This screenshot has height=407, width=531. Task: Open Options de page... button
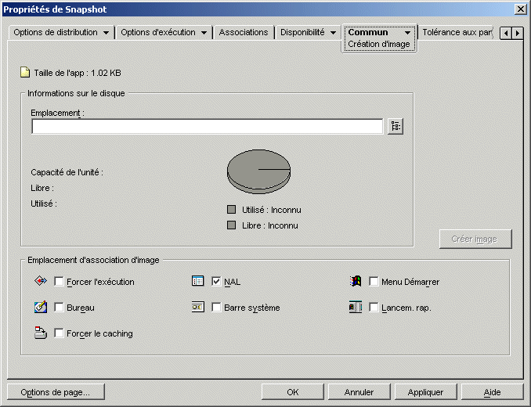pyautogui.click(x=56, y=392)
